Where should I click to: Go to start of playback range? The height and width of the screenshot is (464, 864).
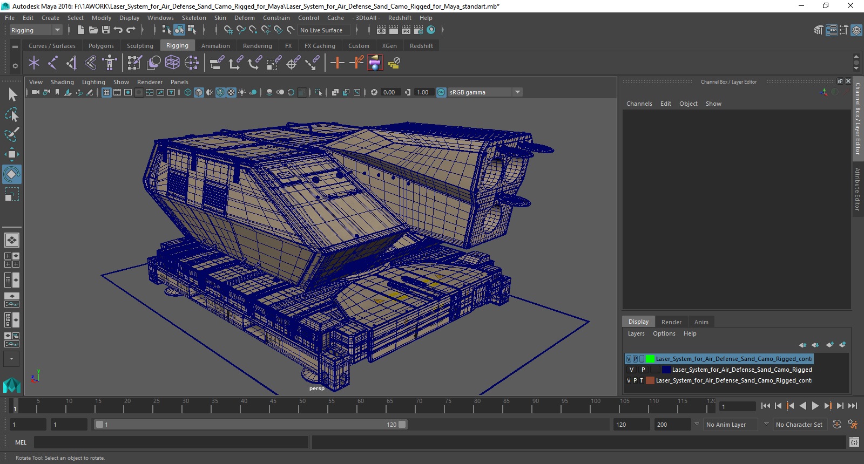click(766, 406)
